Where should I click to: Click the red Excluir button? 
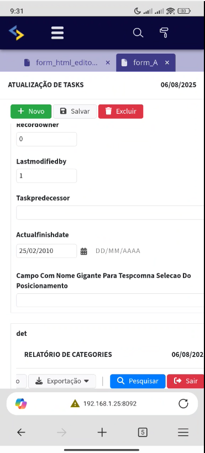click(120, 112)
